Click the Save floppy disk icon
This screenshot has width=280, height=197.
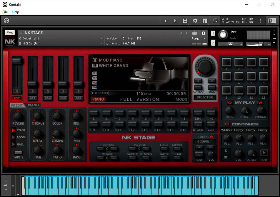click(185, 21)
